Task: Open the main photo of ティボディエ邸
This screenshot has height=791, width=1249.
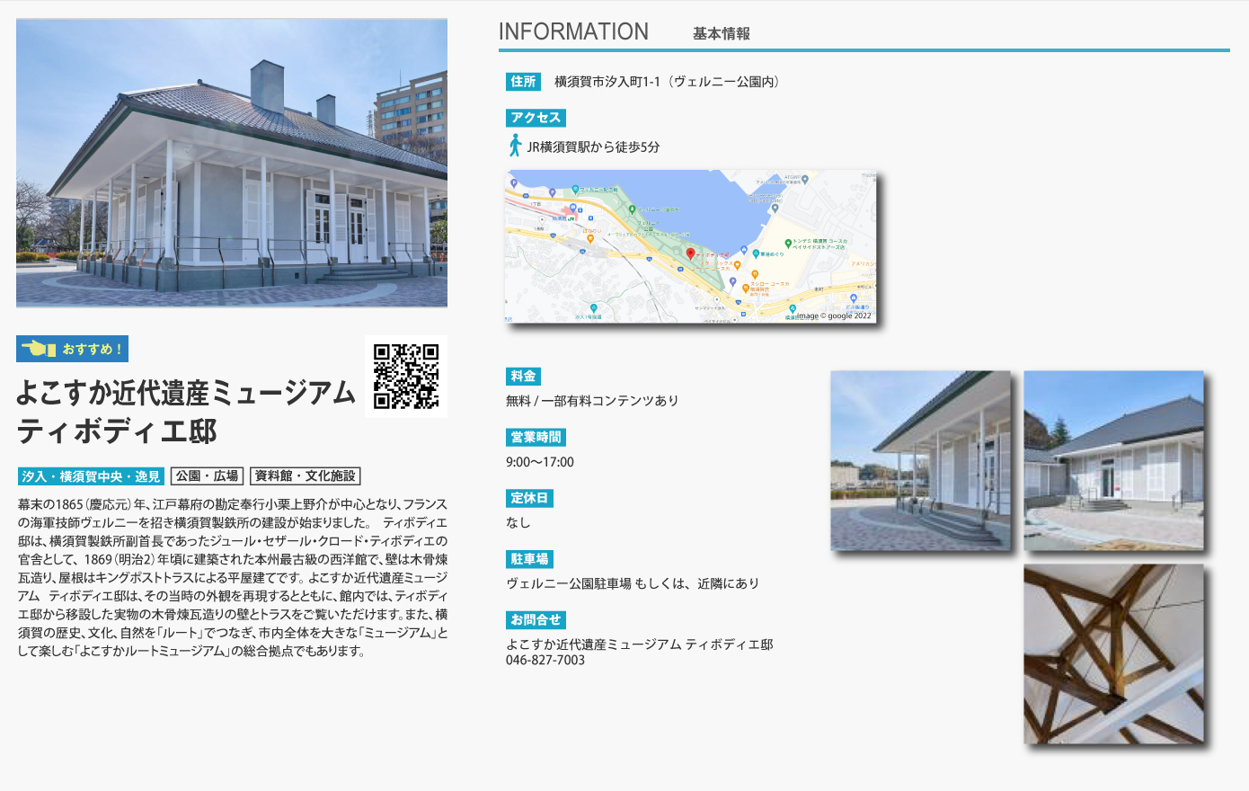Action: coord(232,163)
